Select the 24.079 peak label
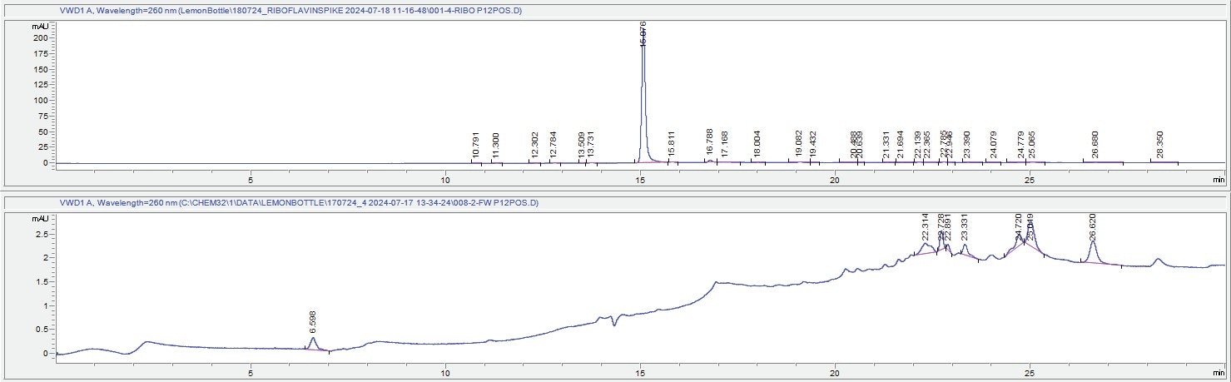This screenshot has height=382, width=1231. (x=994, y=145)
